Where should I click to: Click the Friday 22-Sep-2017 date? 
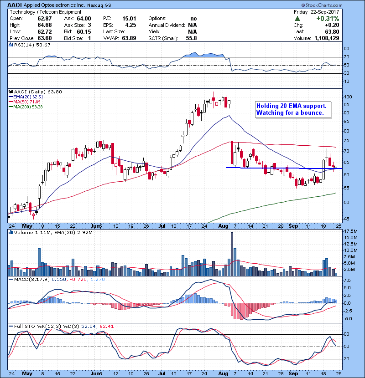(317, 12)
